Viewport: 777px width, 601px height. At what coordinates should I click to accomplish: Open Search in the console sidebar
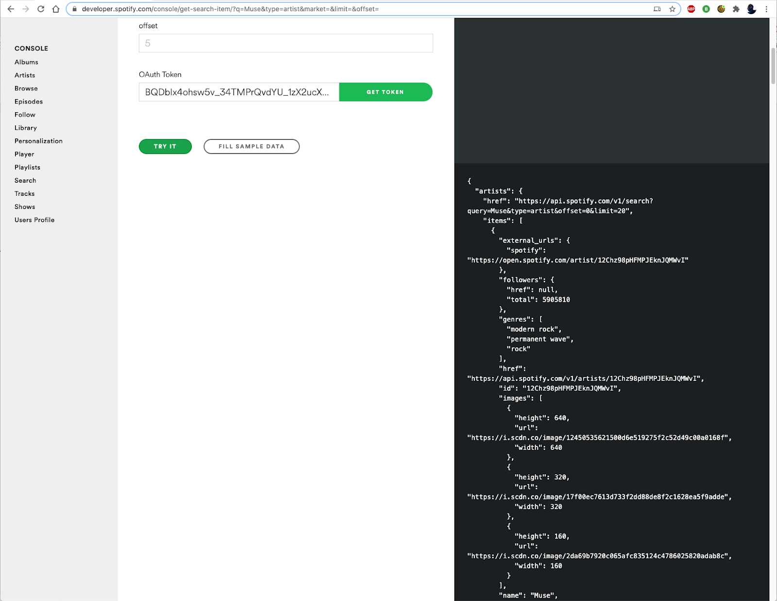pyautogui.click(x=25, y=180)
